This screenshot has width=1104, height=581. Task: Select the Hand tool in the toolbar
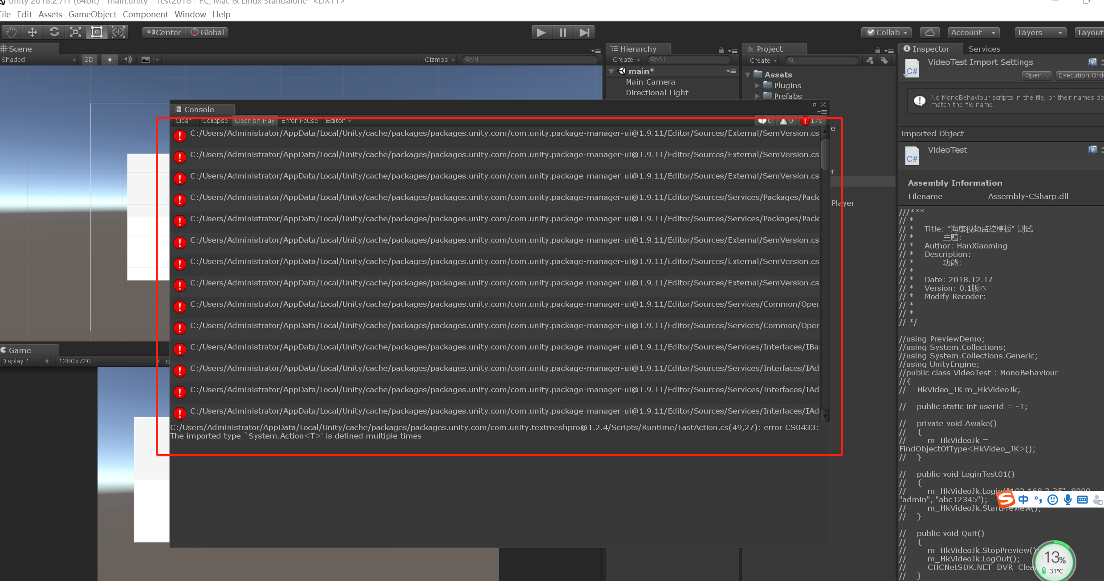[11, 32]
